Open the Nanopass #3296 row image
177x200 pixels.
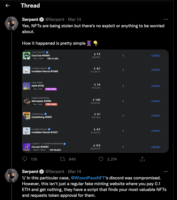[26, 101]
